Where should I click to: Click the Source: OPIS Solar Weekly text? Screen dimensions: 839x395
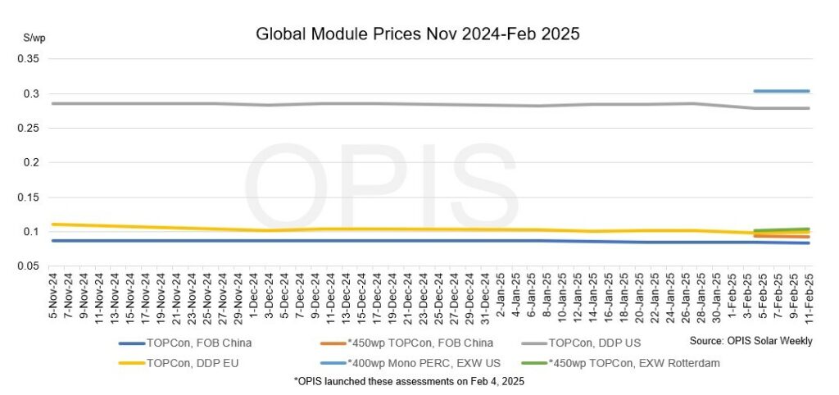pos(751,341)
